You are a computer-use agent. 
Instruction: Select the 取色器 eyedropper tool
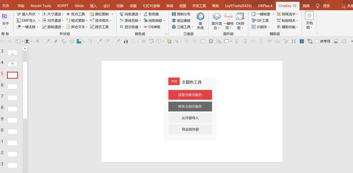point(151,14)
